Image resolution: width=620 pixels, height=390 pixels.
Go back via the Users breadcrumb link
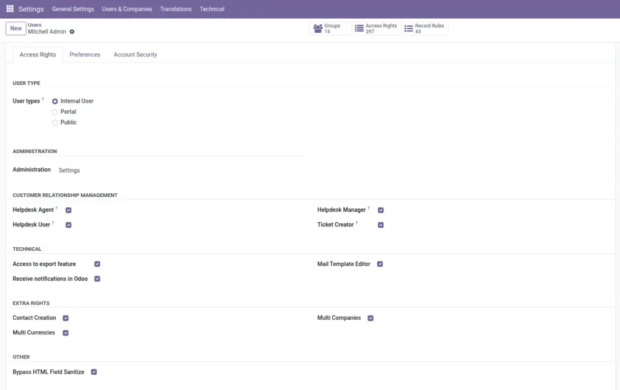[35, 24]
